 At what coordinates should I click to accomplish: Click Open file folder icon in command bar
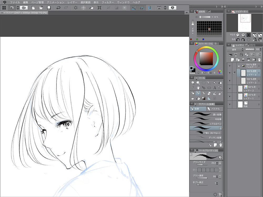click(41, 8)
